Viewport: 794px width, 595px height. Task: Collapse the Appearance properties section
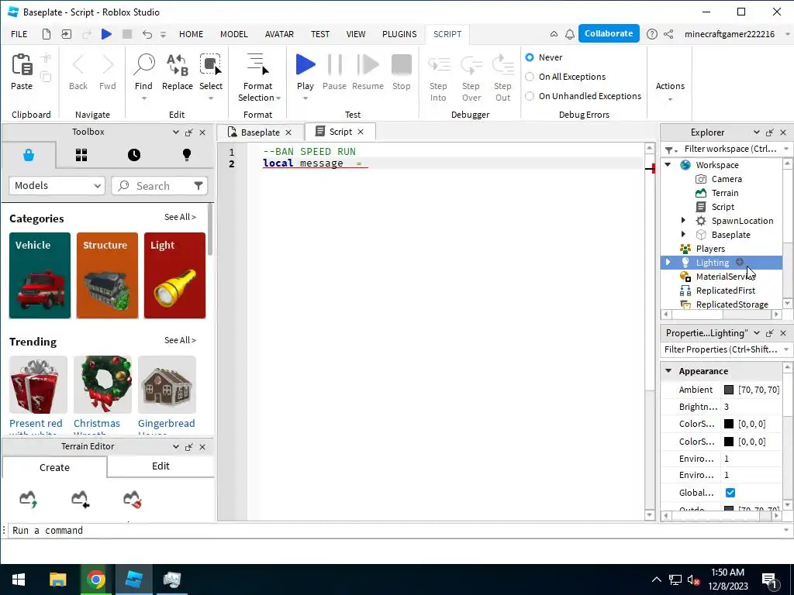pos(668,371)
